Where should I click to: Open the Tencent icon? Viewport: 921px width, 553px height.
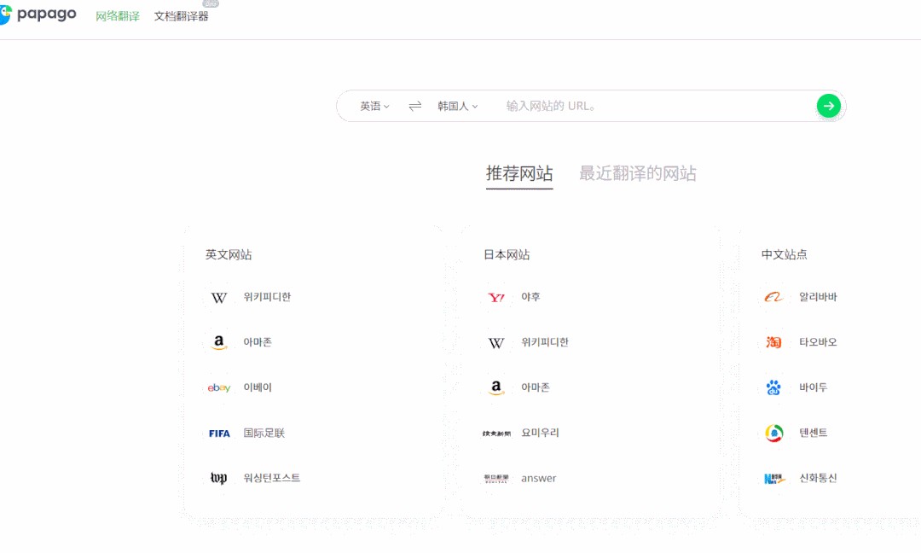tap(773, 433)
